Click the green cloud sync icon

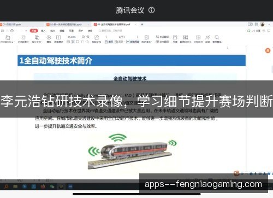coord(249,31)
